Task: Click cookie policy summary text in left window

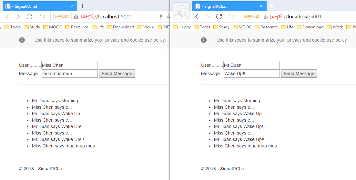Action: point(100,40)
